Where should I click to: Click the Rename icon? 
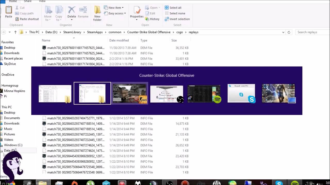(83, 10)
